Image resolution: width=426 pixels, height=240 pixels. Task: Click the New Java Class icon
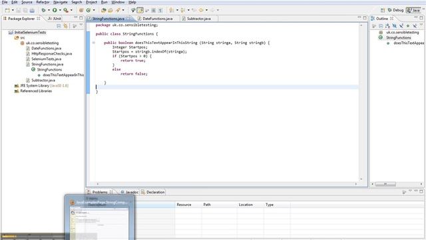89,11
